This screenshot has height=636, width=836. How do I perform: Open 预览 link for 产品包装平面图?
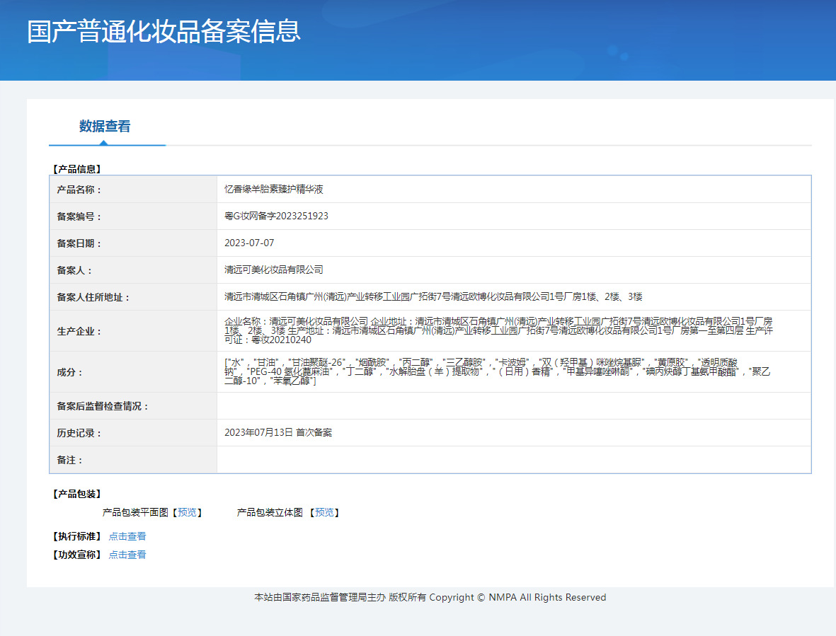pyautogui.click(x=187, y=512)
